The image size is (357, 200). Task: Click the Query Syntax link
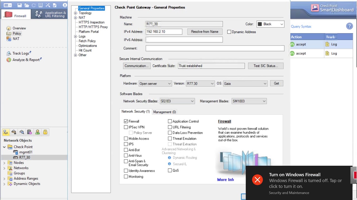301,26
